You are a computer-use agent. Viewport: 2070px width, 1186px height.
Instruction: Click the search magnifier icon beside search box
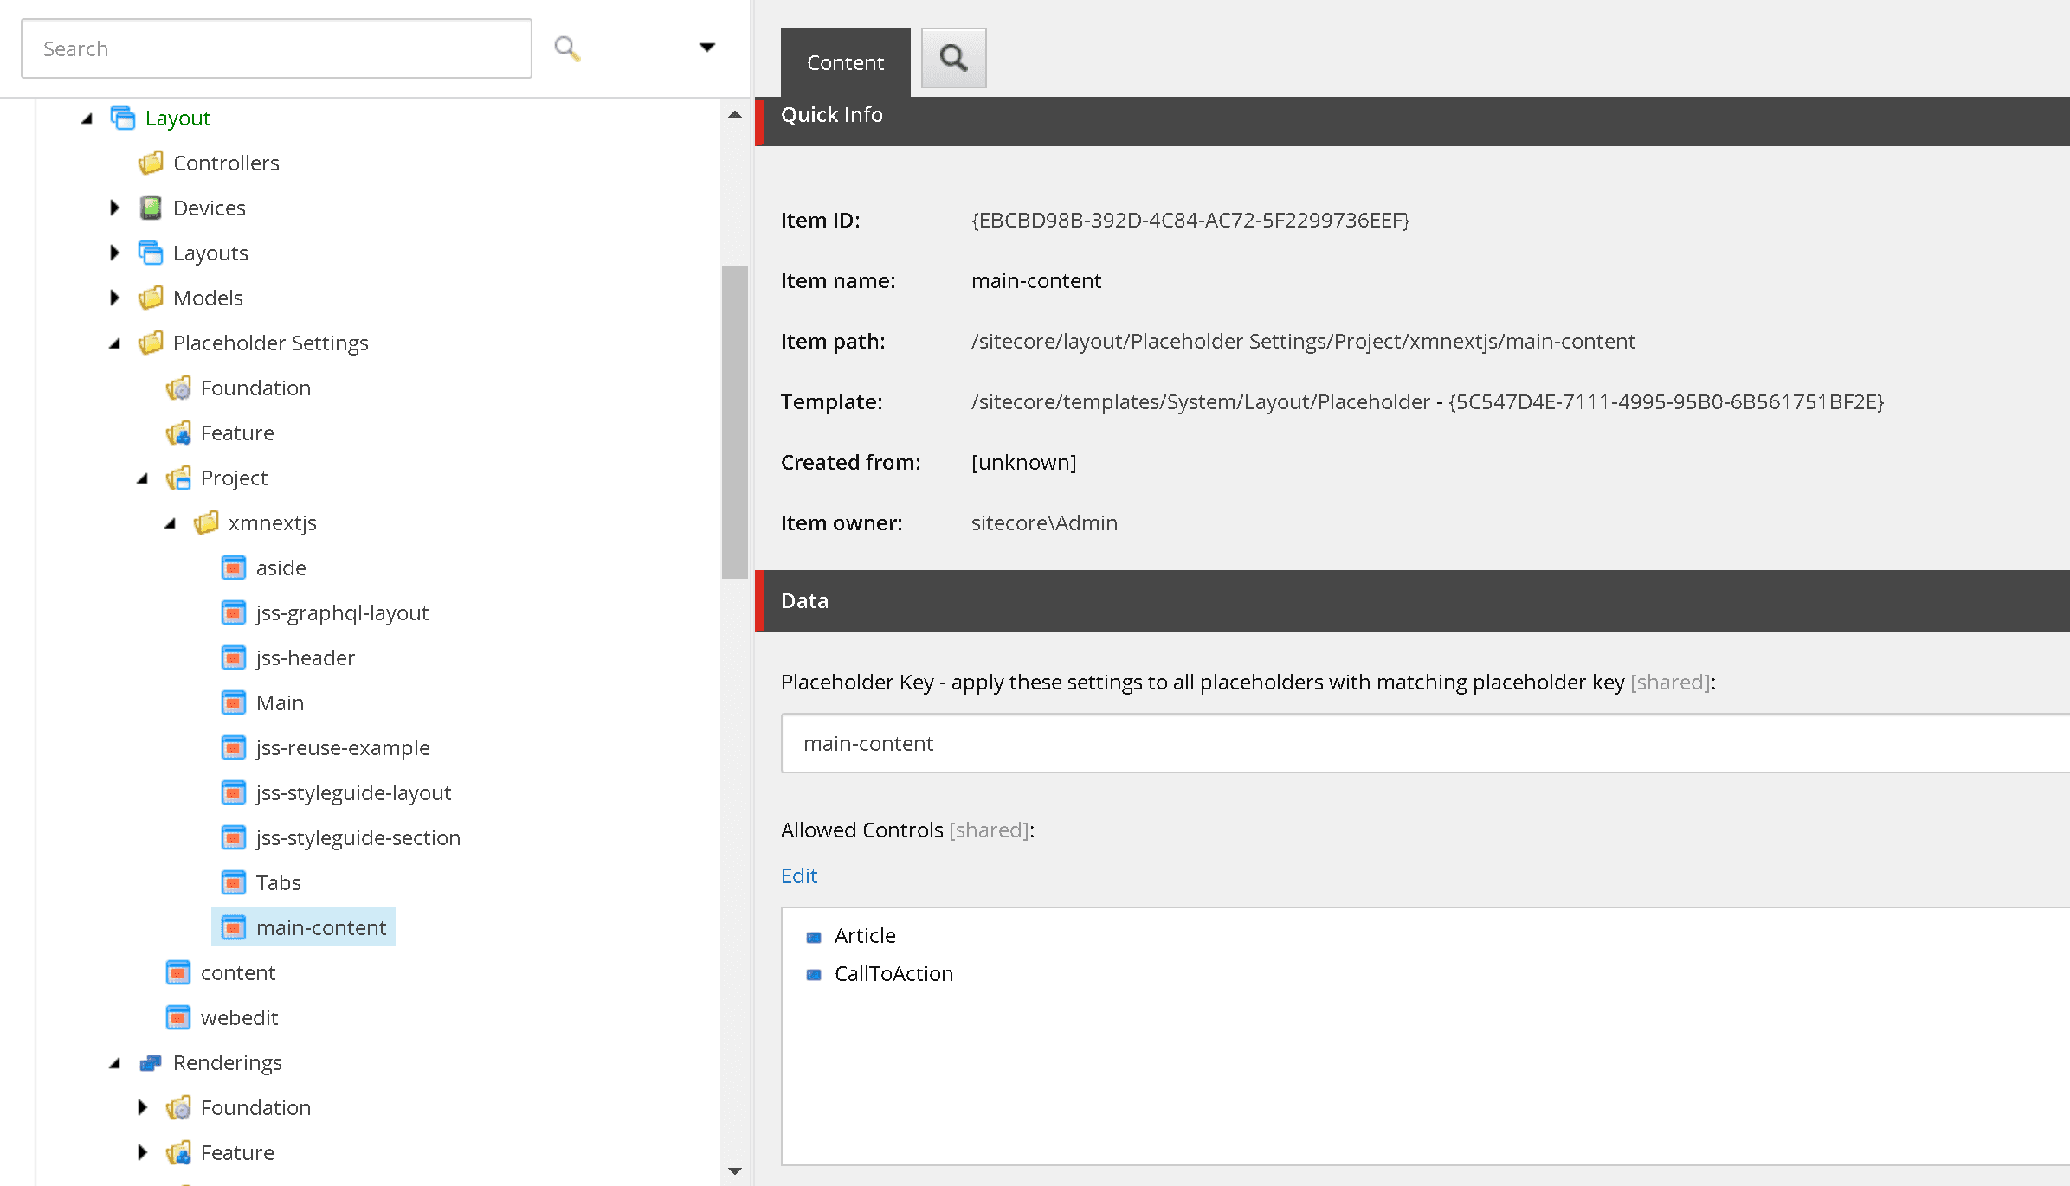point(566,48)
